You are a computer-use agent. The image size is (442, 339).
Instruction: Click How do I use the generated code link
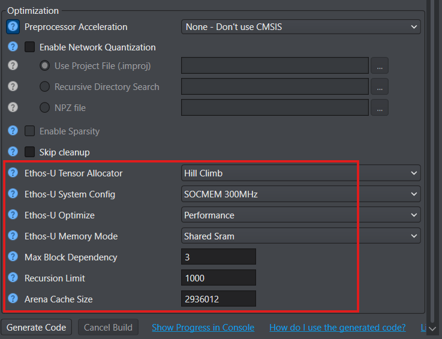coord(337,328)
